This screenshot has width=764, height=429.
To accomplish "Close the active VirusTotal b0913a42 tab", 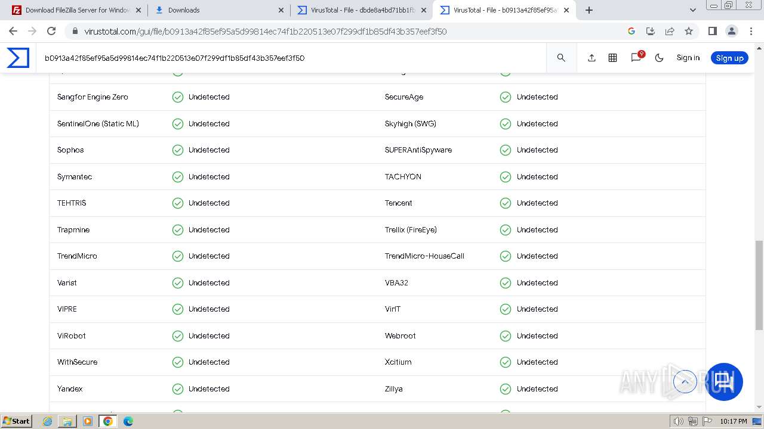I will pos(566,10).
